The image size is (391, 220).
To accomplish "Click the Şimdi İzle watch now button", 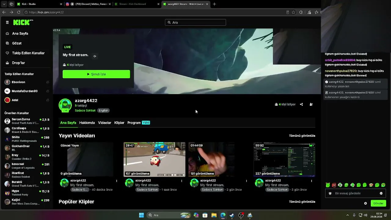I will tap(96, 74).
